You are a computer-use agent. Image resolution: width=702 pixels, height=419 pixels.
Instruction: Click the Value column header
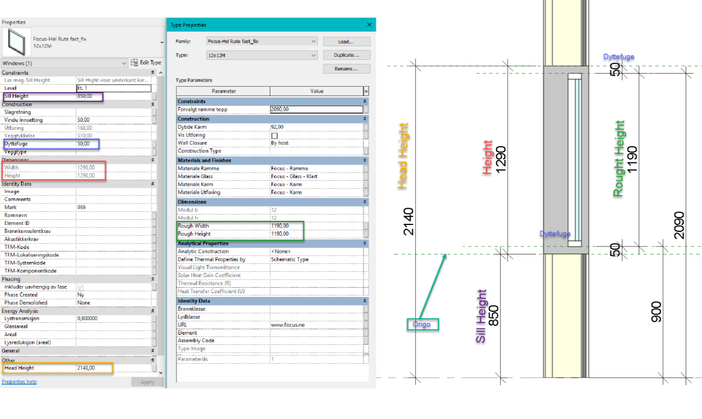pyautogui.click(x=317, y=91)
